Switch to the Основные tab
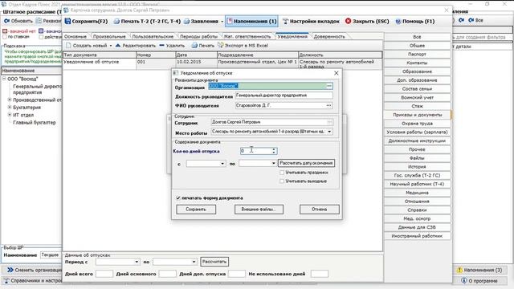The width and height of the screenshot is (514, 289). [x=75, y=36]
